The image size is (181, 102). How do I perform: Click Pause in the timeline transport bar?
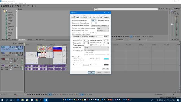click(x=35, y=94)
